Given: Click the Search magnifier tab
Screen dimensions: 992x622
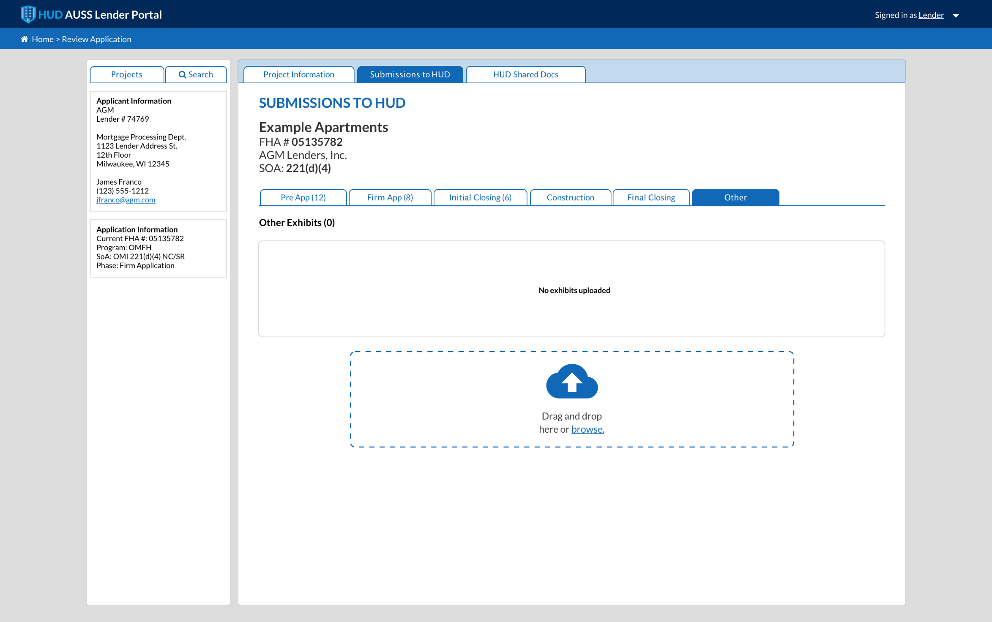Looking at the screenshot, I should click(196, 75).
